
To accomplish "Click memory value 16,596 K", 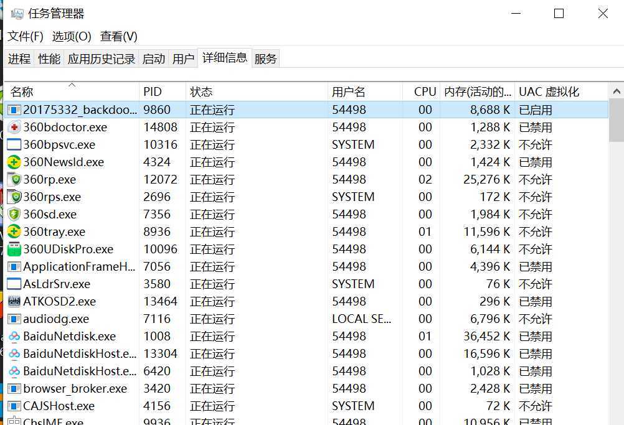I will pos(486,354).
